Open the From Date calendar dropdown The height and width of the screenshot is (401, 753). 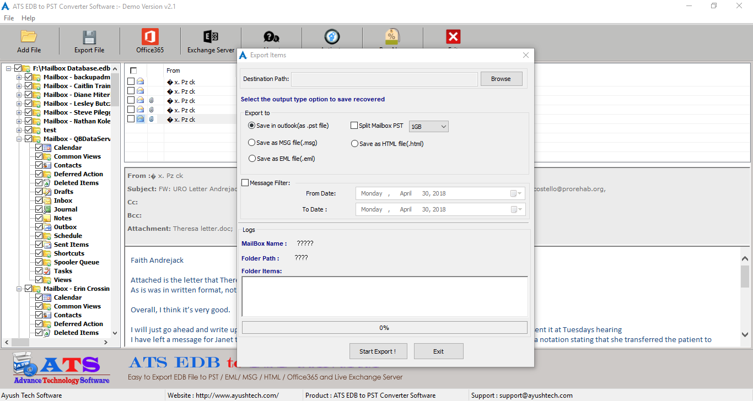516,194
